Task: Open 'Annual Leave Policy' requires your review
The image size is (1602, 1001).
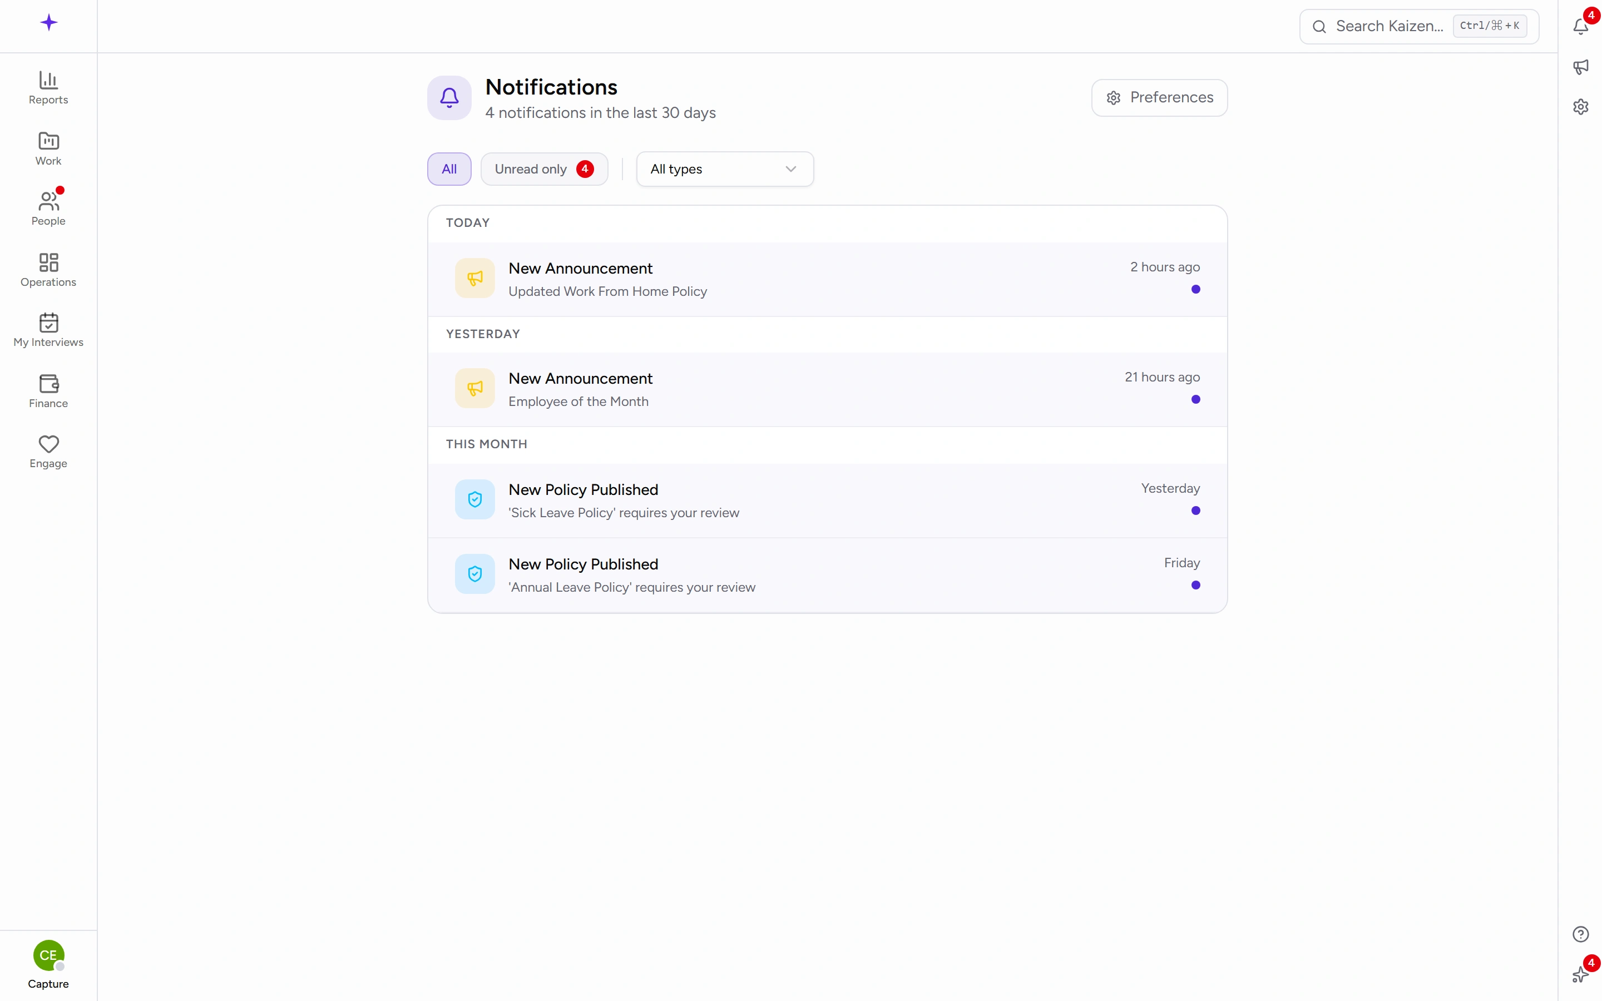Action: click(828, 576)
